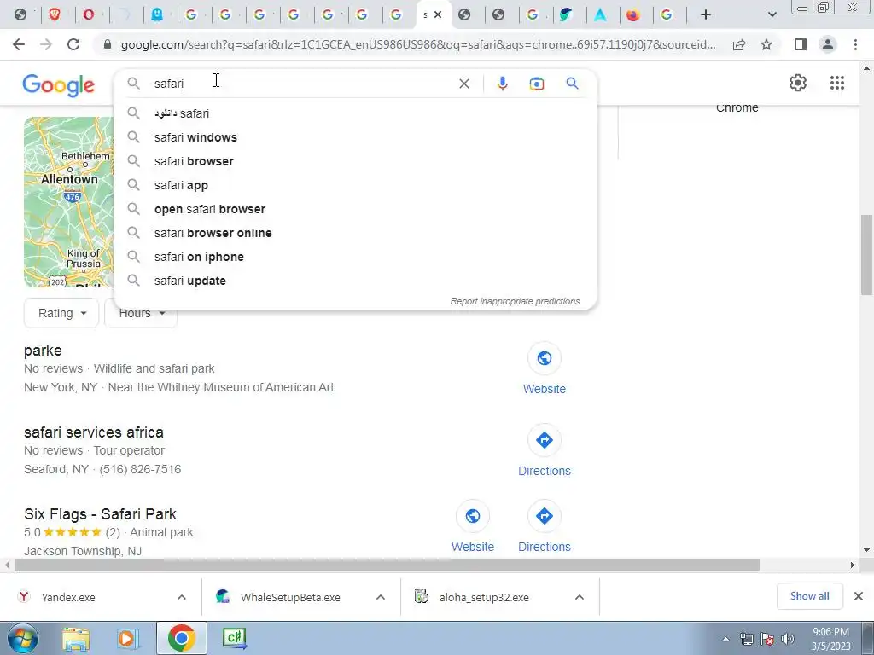
Task: Switch to the blue ghost icon tab
Action: pos(157,14)
